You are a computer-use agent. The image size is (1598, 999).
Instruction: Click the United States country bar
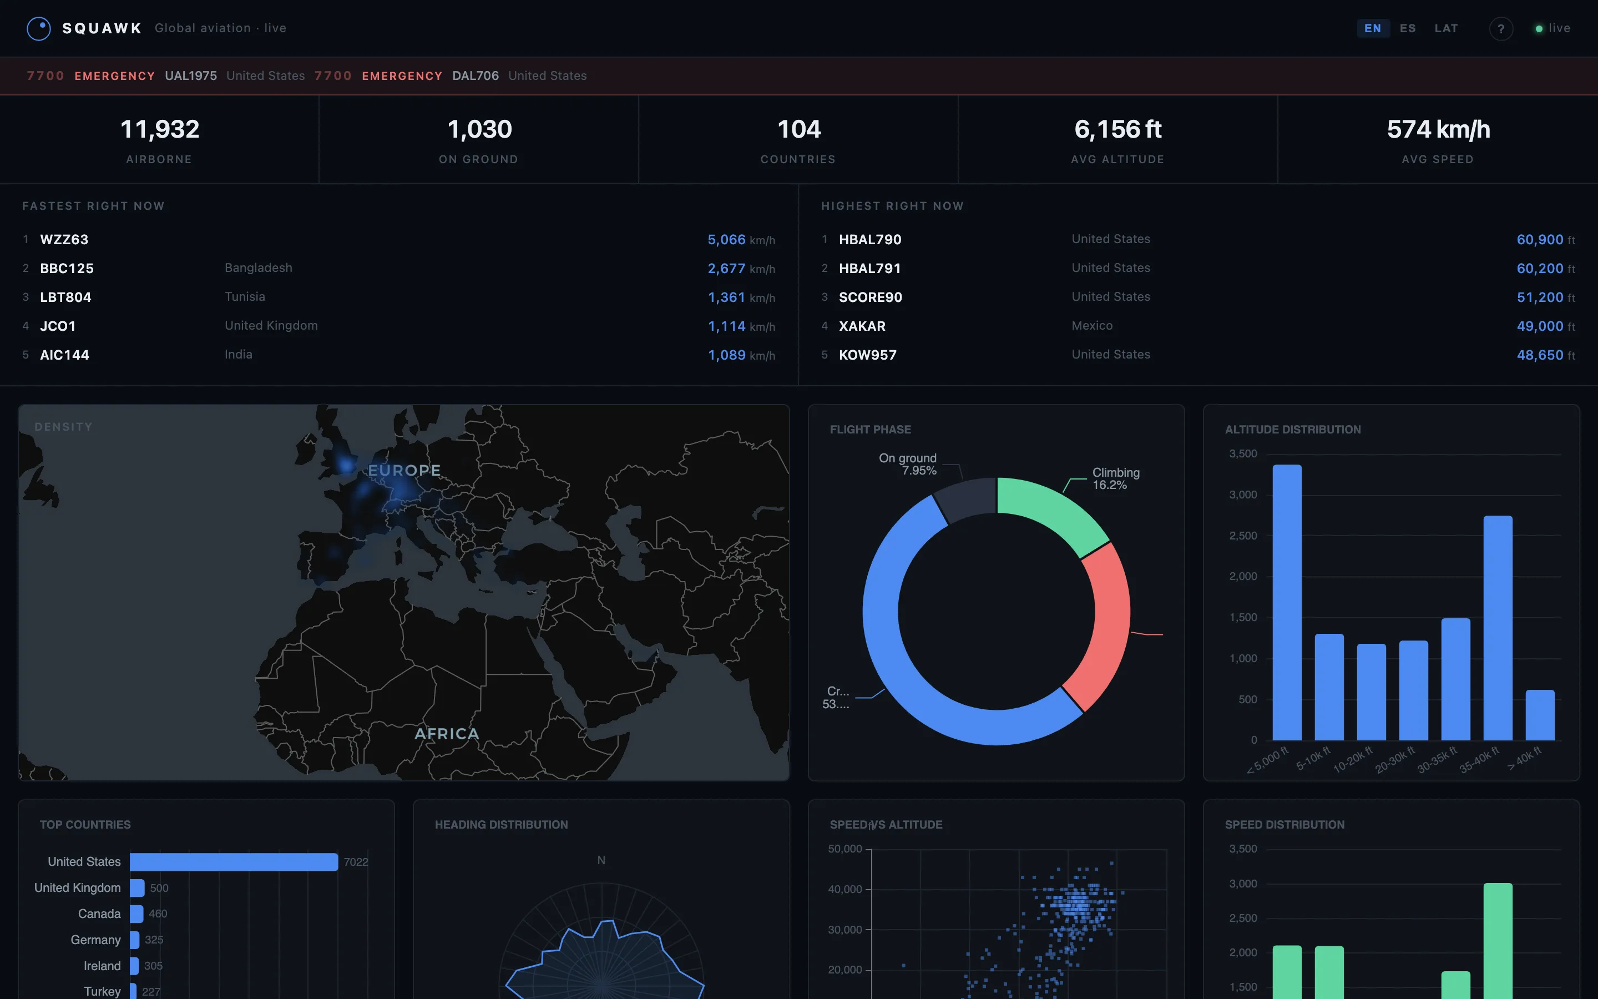tap(234, 861)
